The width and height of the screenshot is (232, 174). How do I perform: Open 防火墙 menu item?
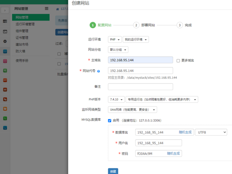[x=21, y=51]
